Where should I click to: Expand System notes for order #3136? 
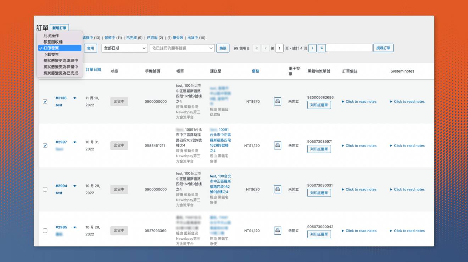(x=407, y=102)
